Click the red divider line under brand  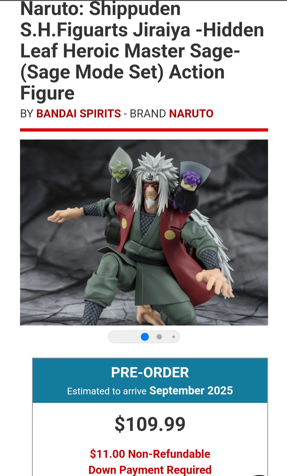(144, 130)
